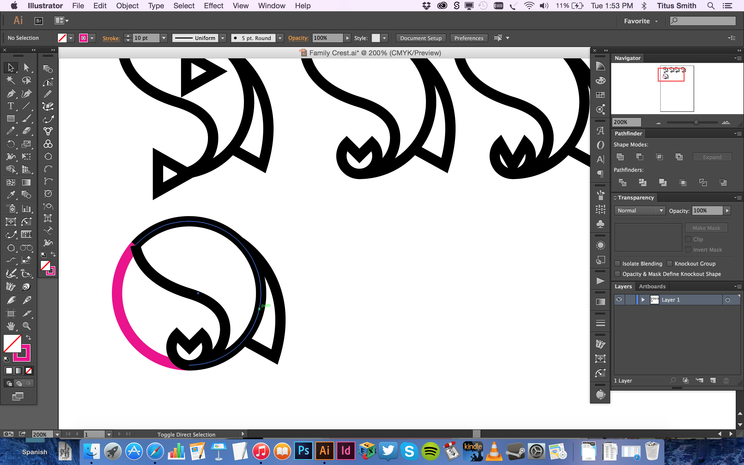Click the Create New Layer icon
Image resolution: width=744 pixels, height=465 pixels.
[713, 381]
